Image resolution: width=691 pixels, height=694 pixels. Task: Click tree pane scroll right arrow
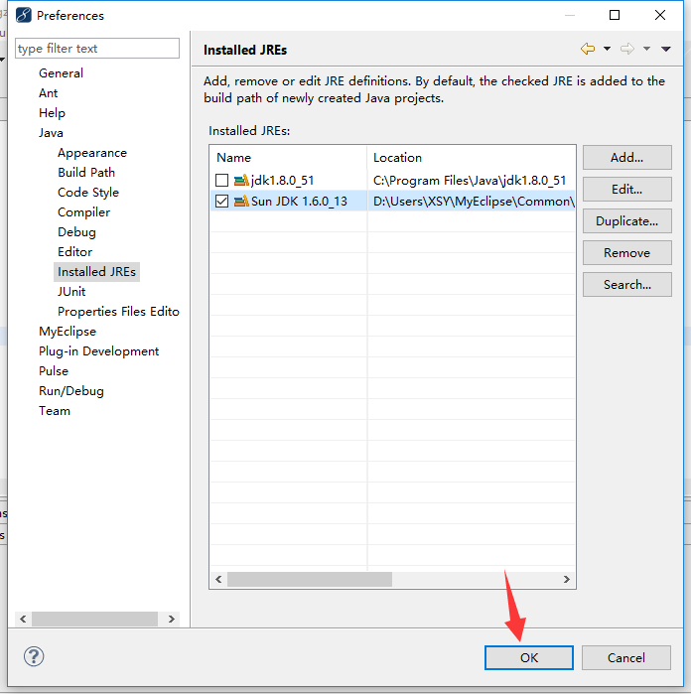(x=172, y=619)
